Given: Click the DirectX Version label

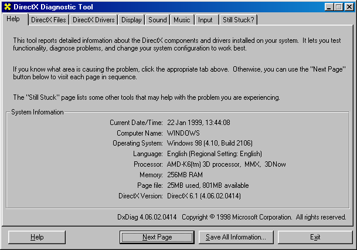Looking at the screenshot, I should pos(141,196).
